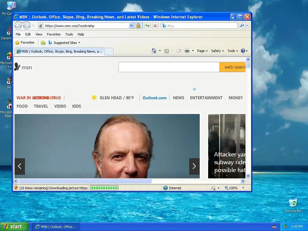Screen dimensions: 308x231
Task: Go back with the browser Back arrow
Action: point(18,26)
